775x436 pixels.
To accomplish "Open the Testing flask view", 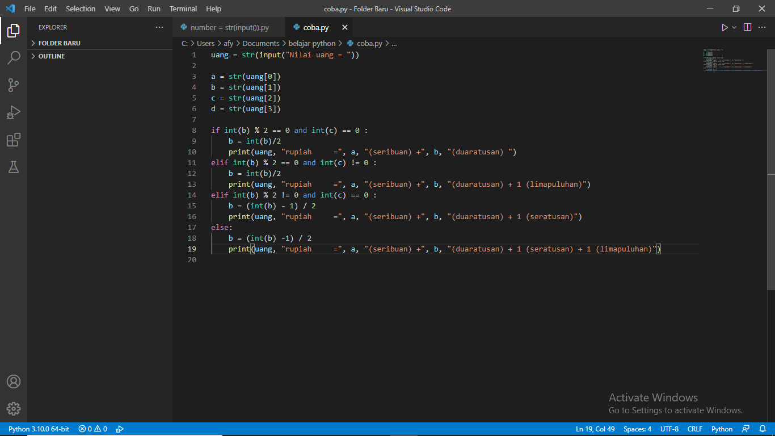I will [x=14, y=167].
